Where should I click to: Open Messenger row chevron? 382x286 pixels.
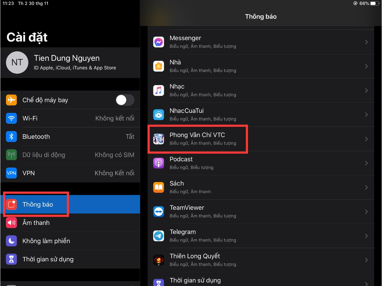(x=366, y=42)
